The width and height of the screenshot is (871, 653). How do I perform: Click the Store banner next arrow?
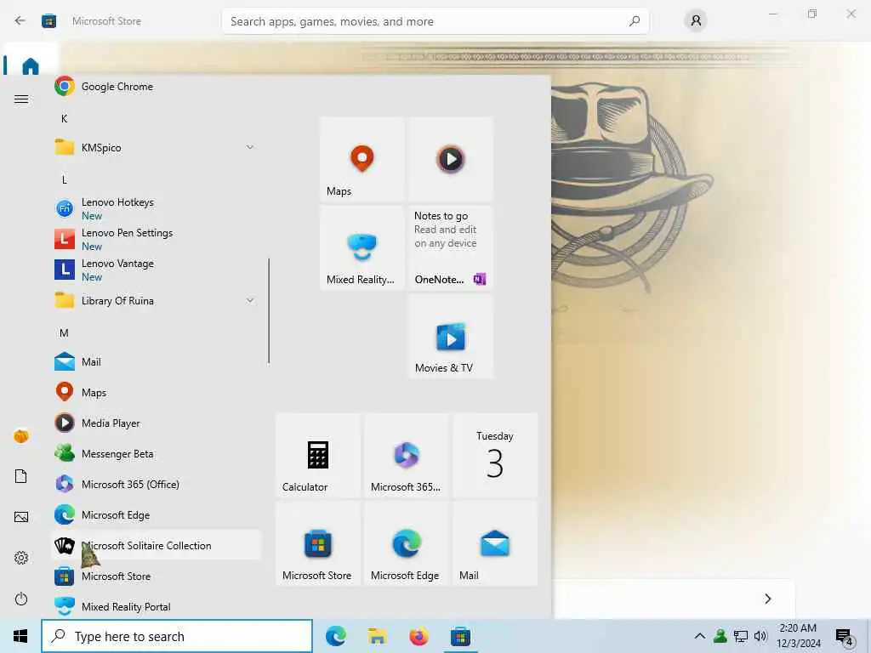tap(768, 599)
